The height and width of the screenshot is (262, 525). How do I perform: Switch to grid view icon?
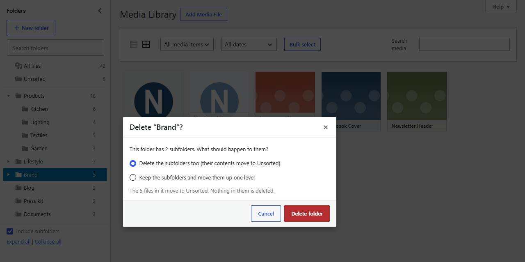(x=146, y=44)
